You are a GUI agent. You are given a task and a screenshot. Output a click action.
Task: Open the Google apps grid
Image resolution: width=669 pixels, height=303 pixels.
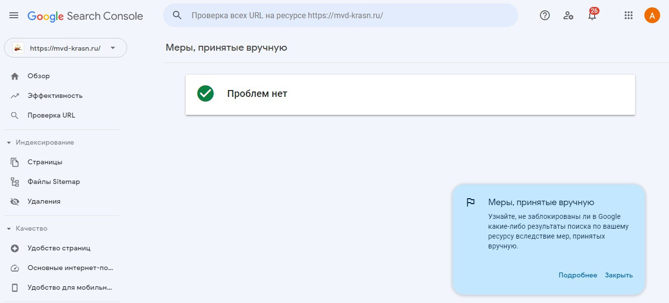tap(628, 15)
